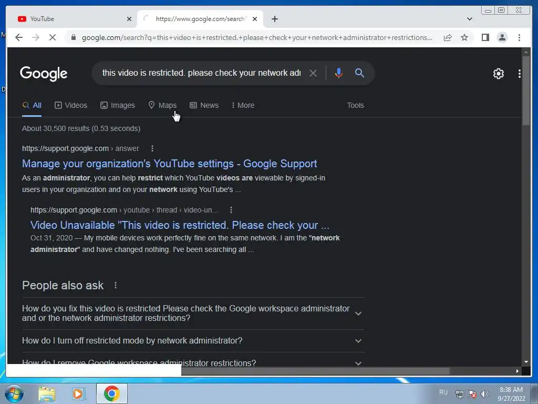The width and height of the screenshot is (538, 404).
Task: Open the Video Unavailable thread link
Action: pyautogui.click(x=180, y=225)
